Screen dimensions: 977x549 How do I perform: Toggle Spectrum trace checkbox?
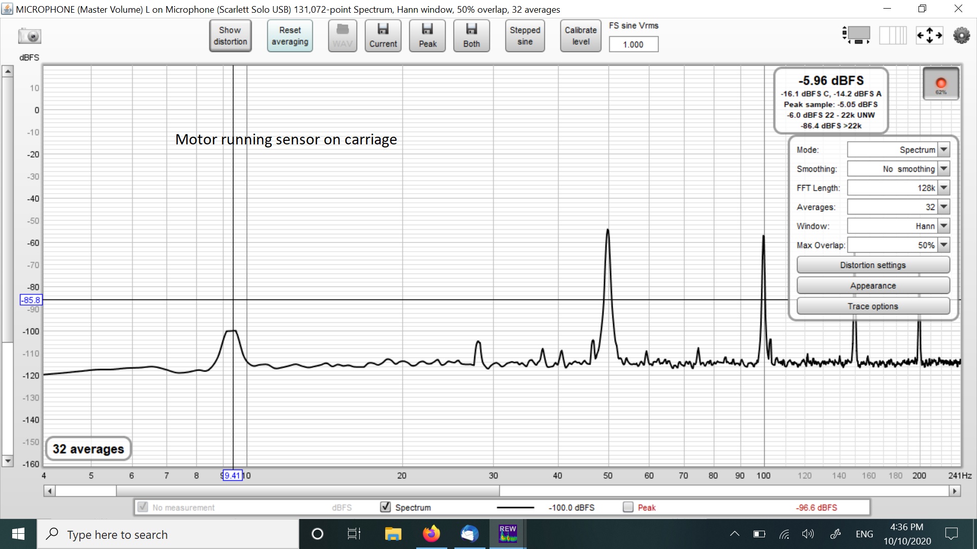pos(386,507)
